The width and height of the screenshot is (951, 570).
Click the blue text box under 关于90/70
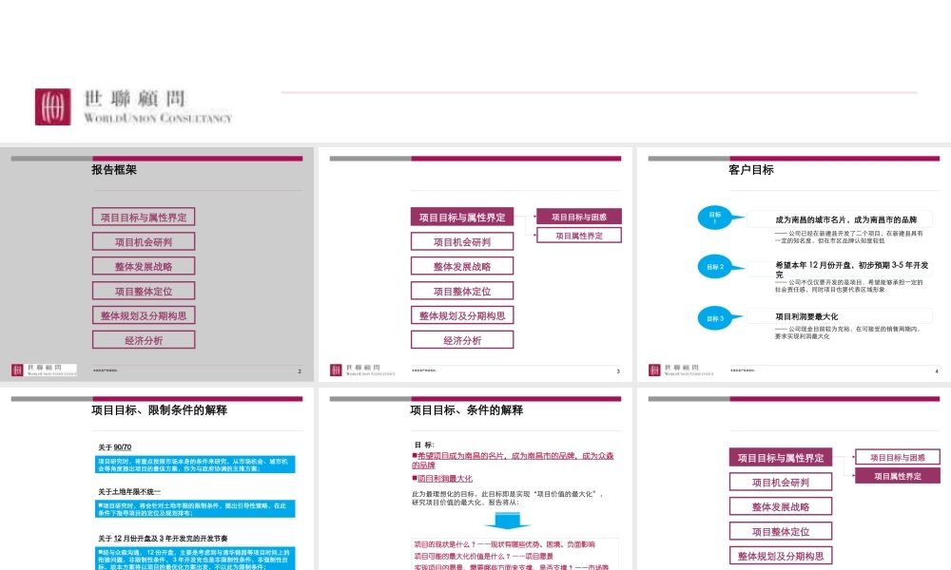click(195, 465)
